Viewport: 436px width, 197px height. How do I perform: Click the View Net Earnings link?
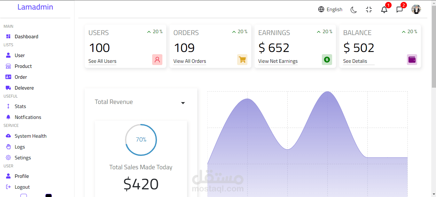(278, 61)
